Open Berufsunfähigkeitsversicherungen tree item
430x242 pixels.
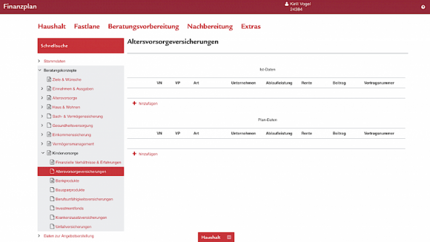point(84,199)
